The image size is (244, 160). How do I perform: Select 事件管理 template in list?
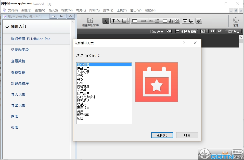click(x=104, y=65)
